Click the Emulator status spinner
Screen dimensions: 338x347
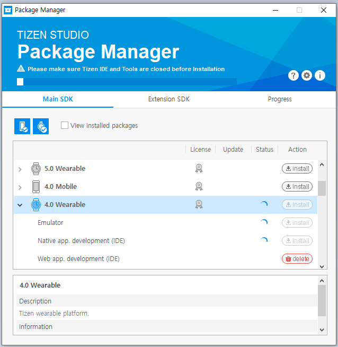(264, 222)
